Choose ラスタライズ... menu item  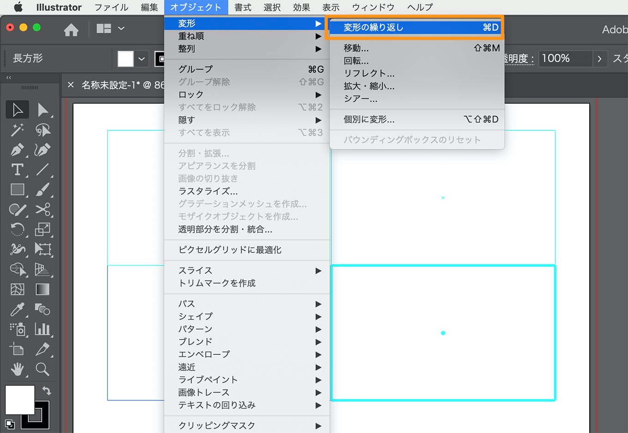(x=247, y=191)
